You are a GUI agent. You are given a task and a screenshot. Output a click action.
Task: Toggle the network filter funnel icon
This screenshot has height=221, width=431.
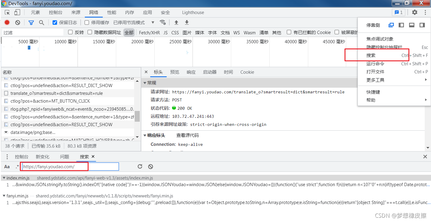[x=31, y=23]
